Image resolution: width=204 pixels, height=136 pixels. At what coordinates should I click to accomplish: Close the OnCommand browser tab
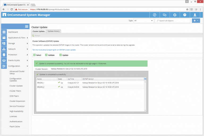click(28, 5)
